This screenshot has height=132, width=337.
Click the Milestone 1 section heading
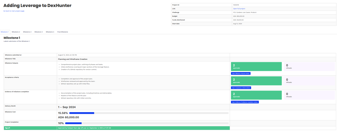[x=12, y=38]
